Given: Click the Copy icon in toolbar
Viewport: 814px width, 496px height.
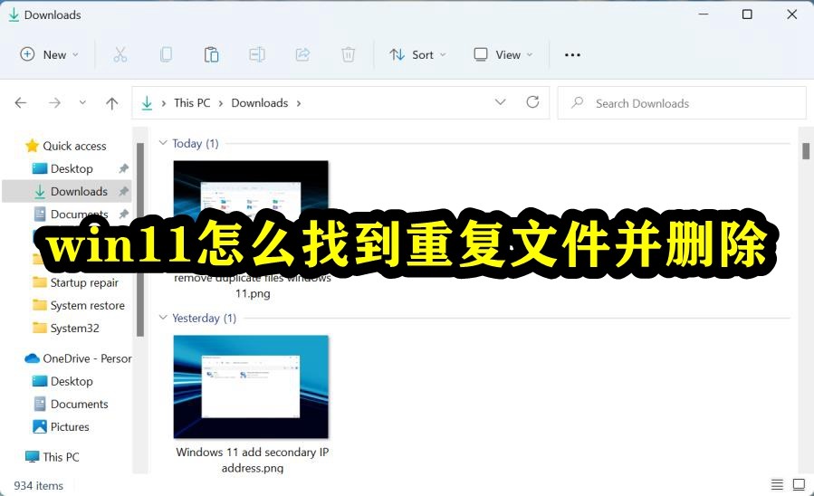Looking at the screenshot, I should point(166,54).
